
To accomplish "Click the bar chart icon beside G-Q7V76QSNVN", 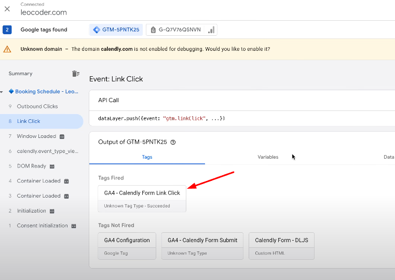I will pos(211,30).
